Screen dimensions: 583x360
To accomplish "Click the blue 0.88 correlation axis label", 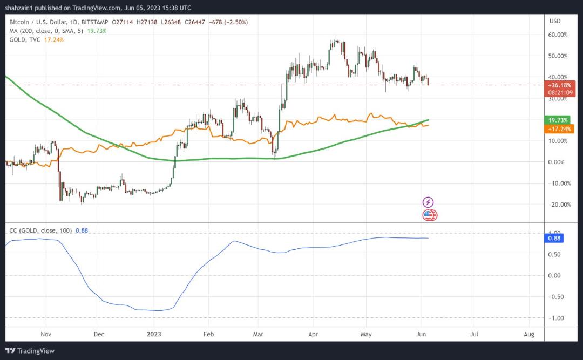I will (x=554, y=238).
